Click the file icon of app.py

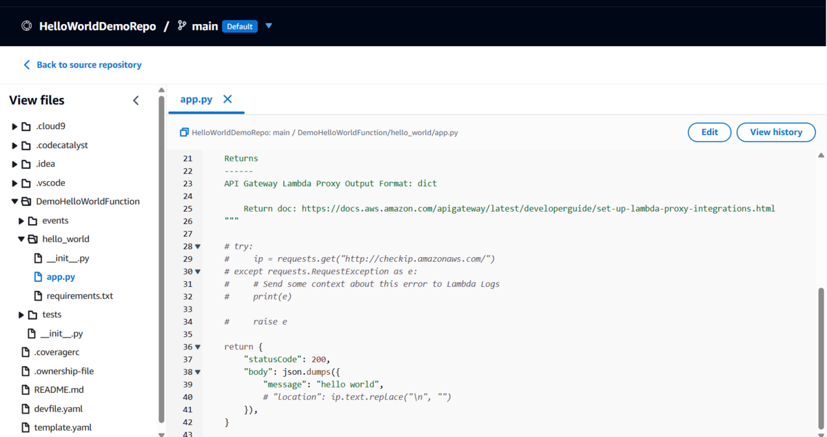pos(39,277)
